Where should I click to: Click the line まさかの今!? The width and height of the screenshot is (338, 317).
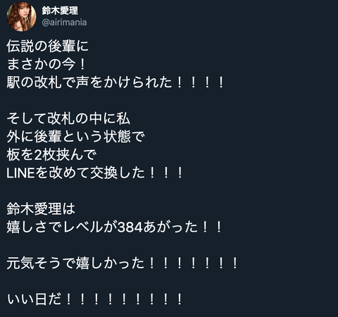(46, 64)
